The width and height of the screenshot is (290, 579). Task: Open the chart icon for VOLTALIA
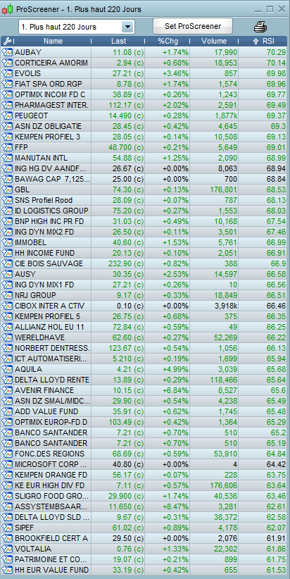pyautogui.click(x=7, y=549)
